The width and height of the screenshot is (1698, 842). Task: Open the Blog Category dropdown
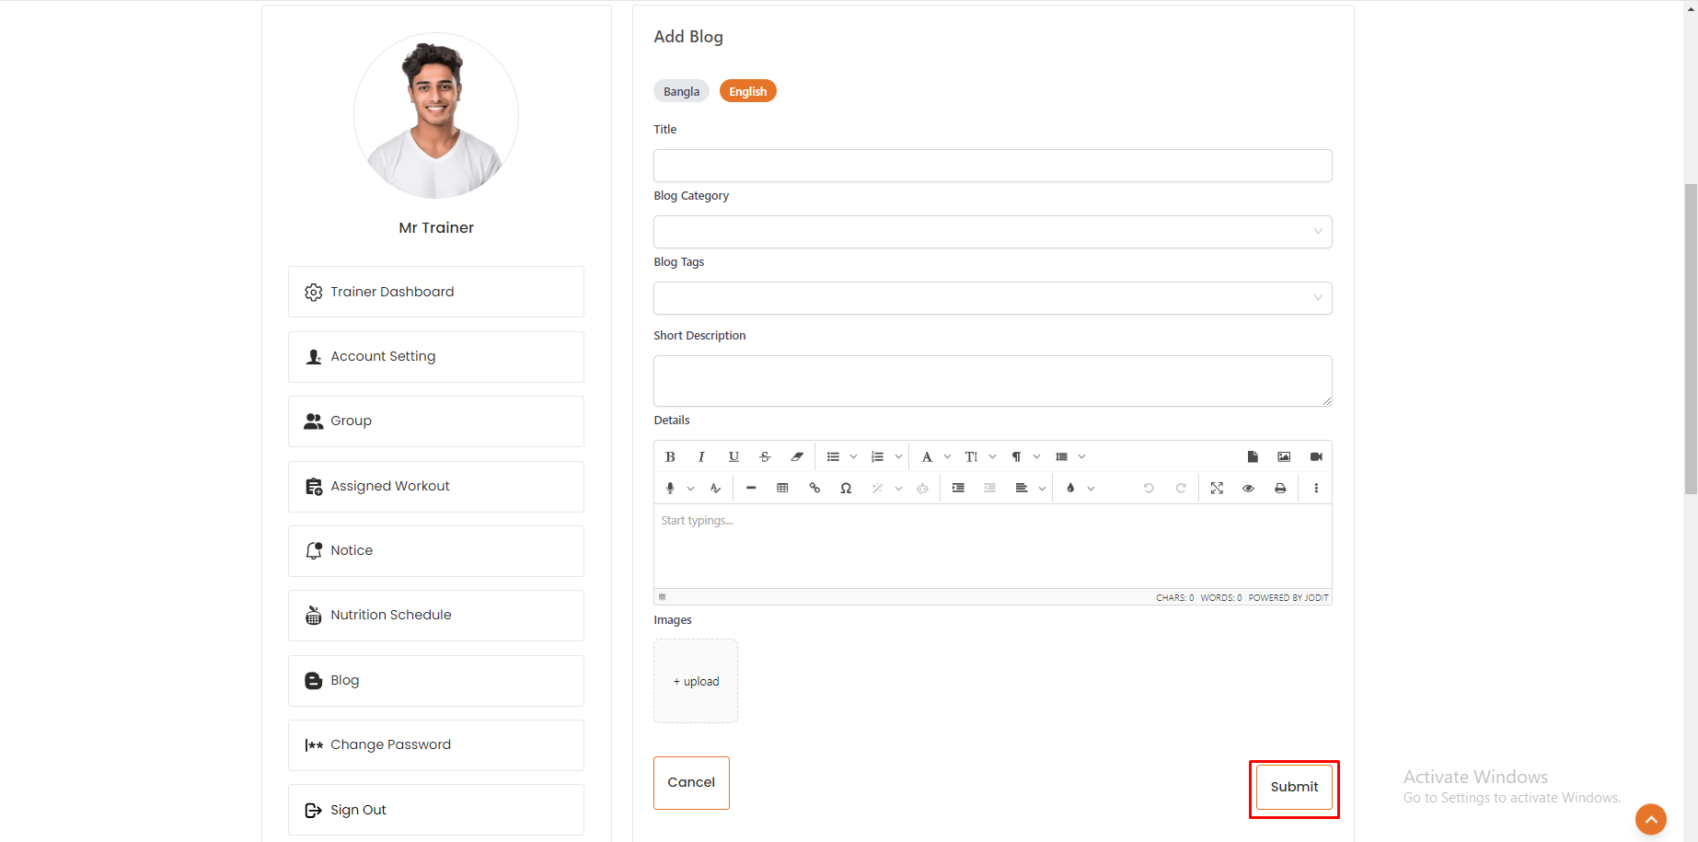pyautogui.click(x=992, y=232)
